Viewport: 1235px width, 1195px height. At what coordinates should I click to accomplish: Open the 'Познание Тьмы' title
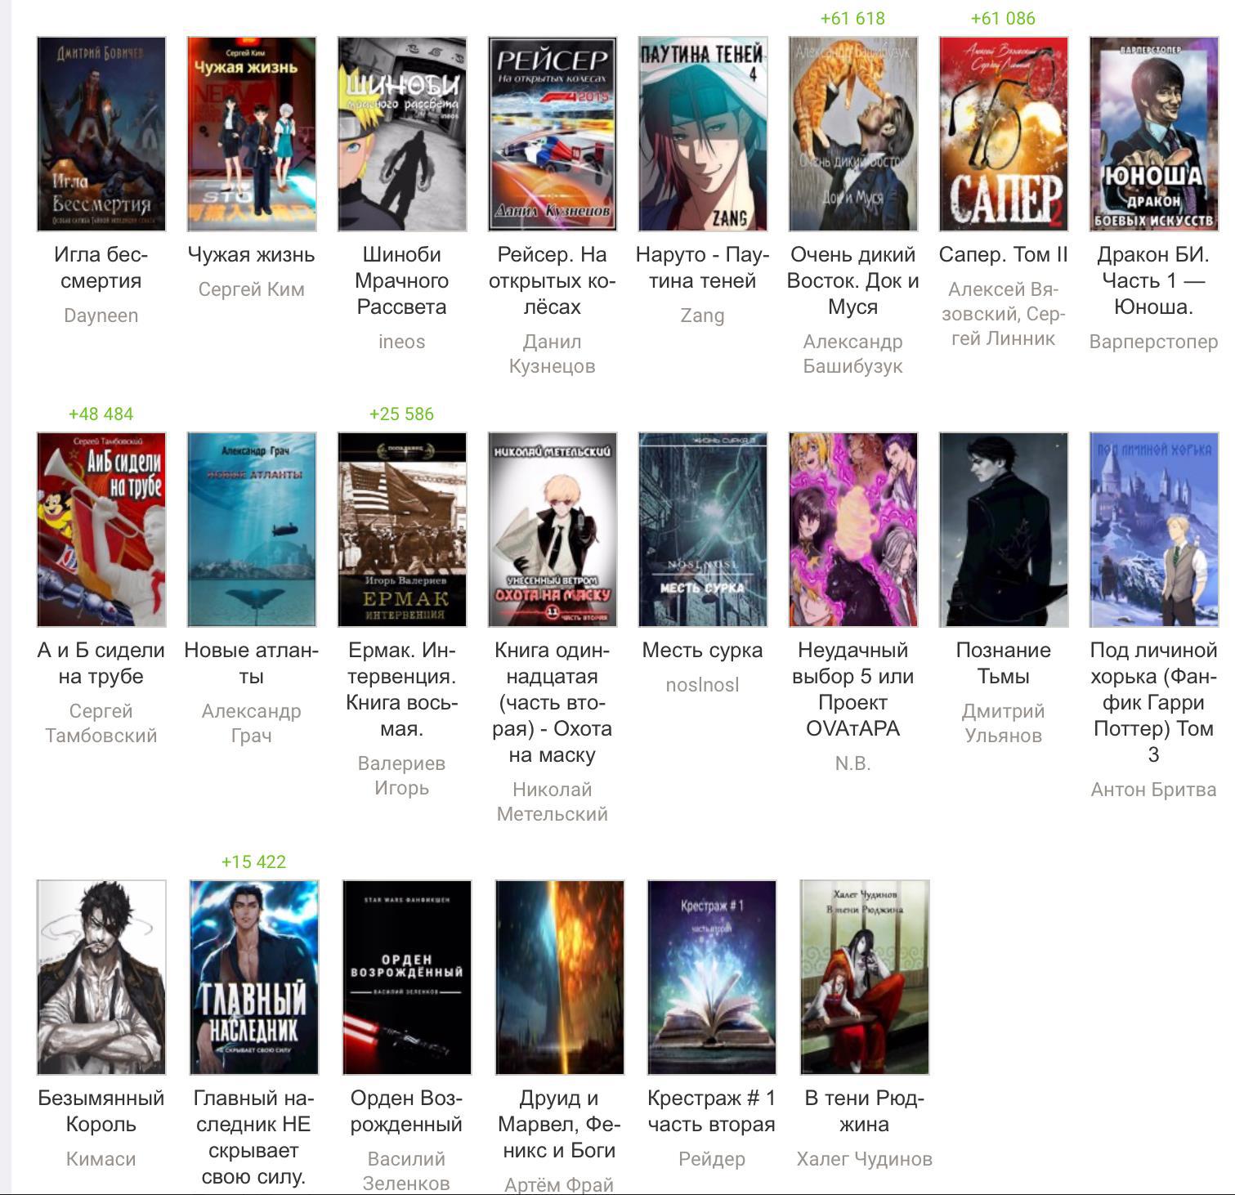1004,663
